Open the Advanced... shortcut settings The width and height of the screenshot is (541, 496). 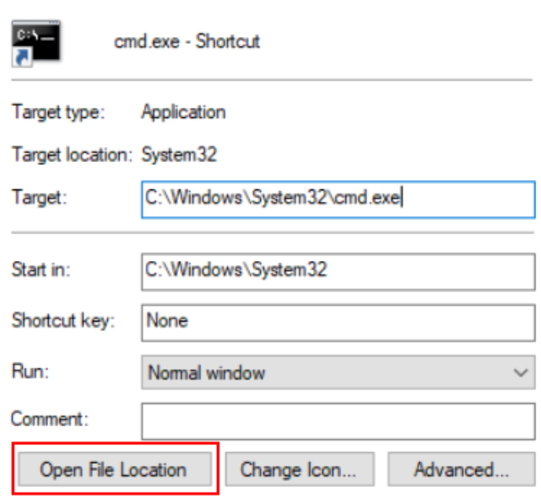point(461,470)
